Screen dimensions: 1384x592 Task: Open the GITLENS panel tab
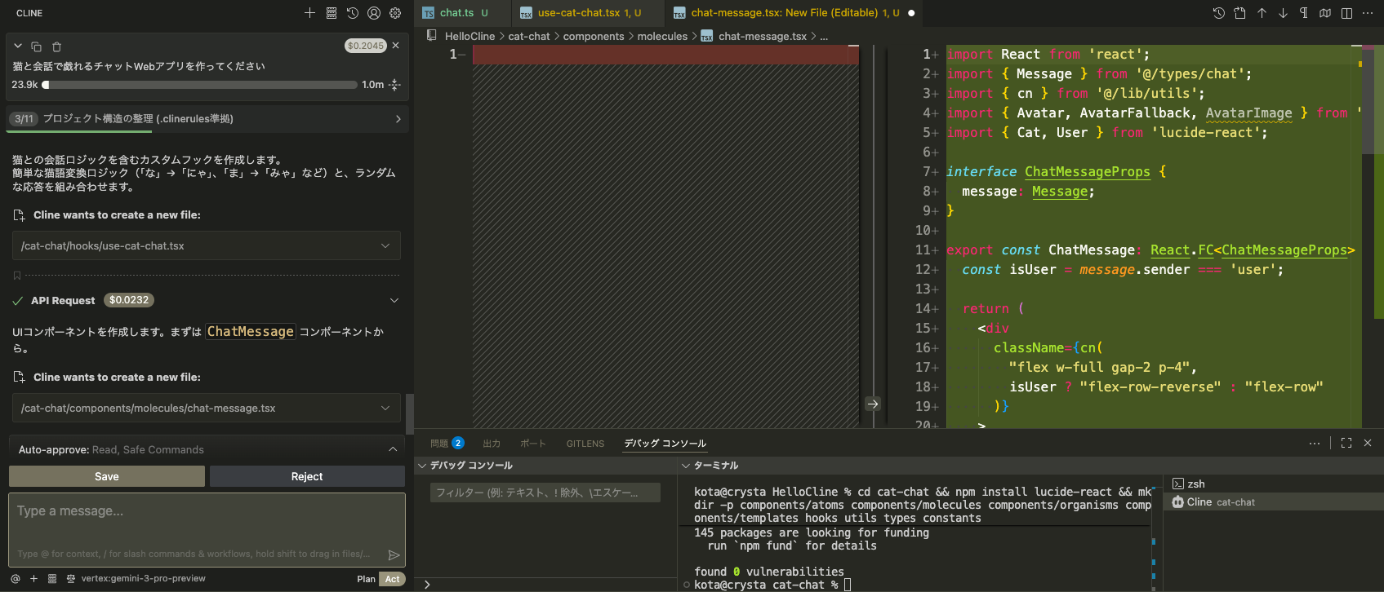[x=585, y=444]
